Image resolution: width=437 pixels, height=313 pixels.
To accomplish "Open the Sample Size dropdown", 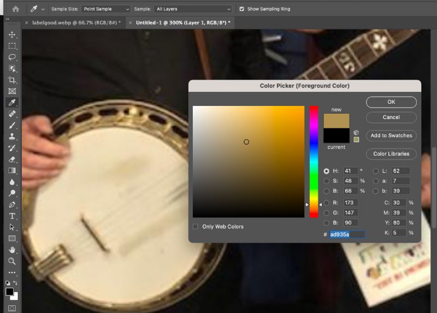I will pyautogui.click(x=105, y=9).
